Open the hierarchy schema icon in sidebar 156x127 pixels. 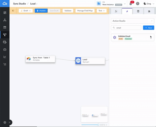coord(5,20)
